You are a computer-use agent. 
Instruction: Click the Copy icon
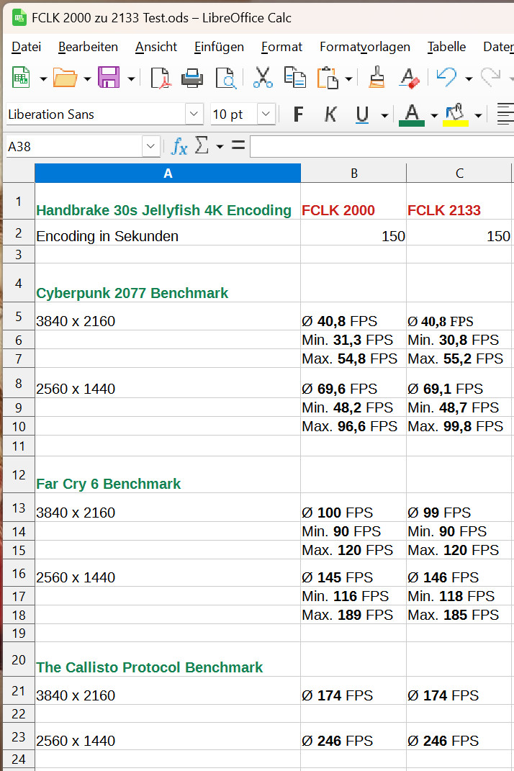point(294,78)
